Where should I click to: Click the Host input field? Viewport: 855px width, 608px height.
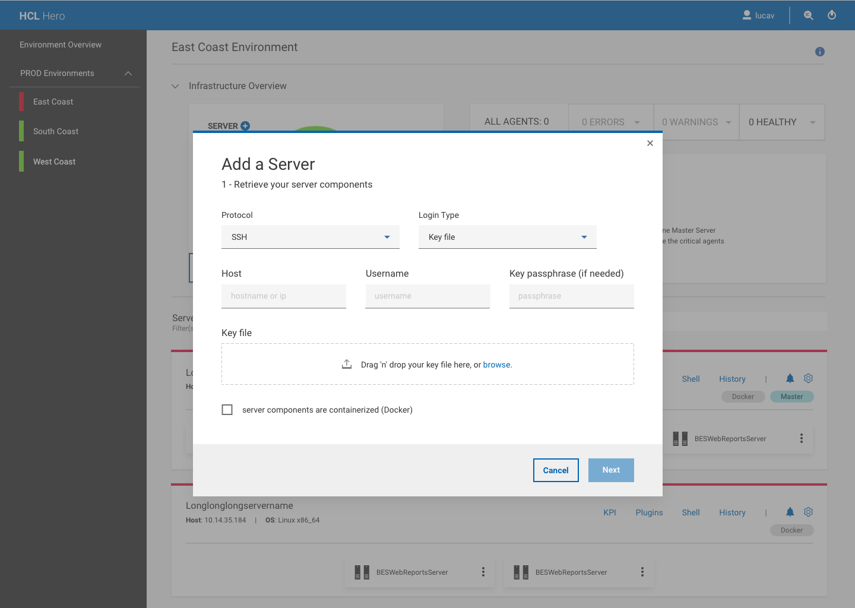click(283, 296)
